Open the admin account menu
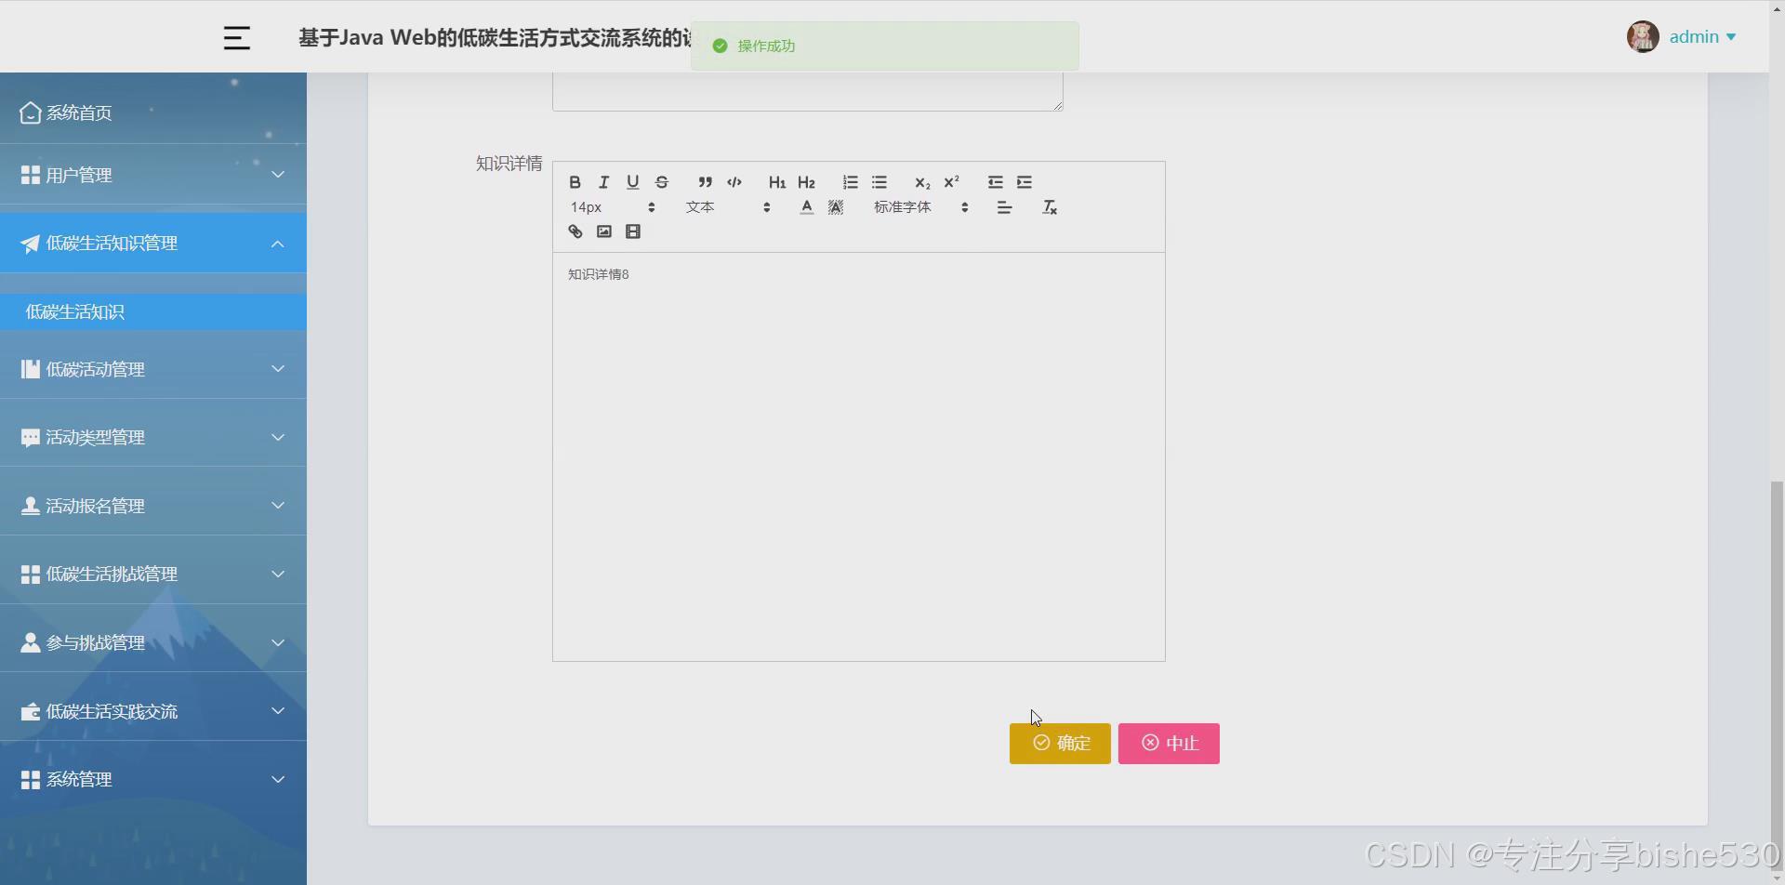Screen dimensions: 1785x885 (x=1694, y=37)
